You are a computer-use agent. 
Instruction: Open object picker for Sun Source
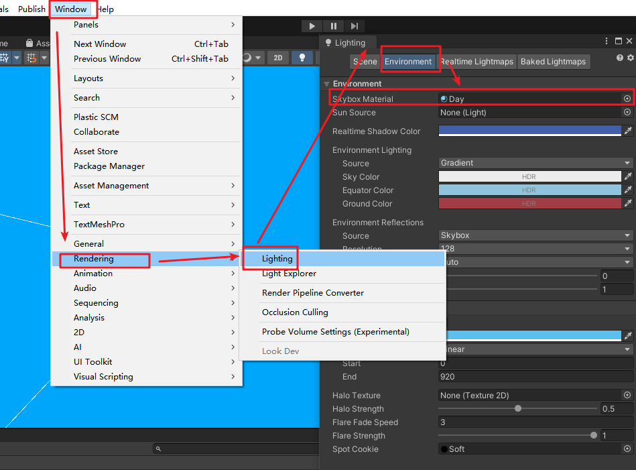(627, 113)
